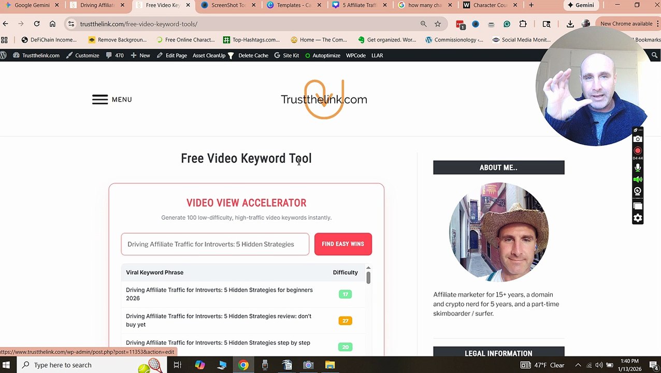Switch to Templates tab
Screen dimensions: 661x373
[x=293, y=5]
